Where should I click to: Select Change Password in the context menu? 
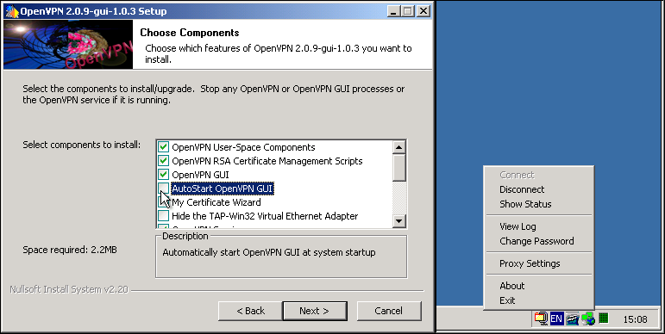(538, 241)
